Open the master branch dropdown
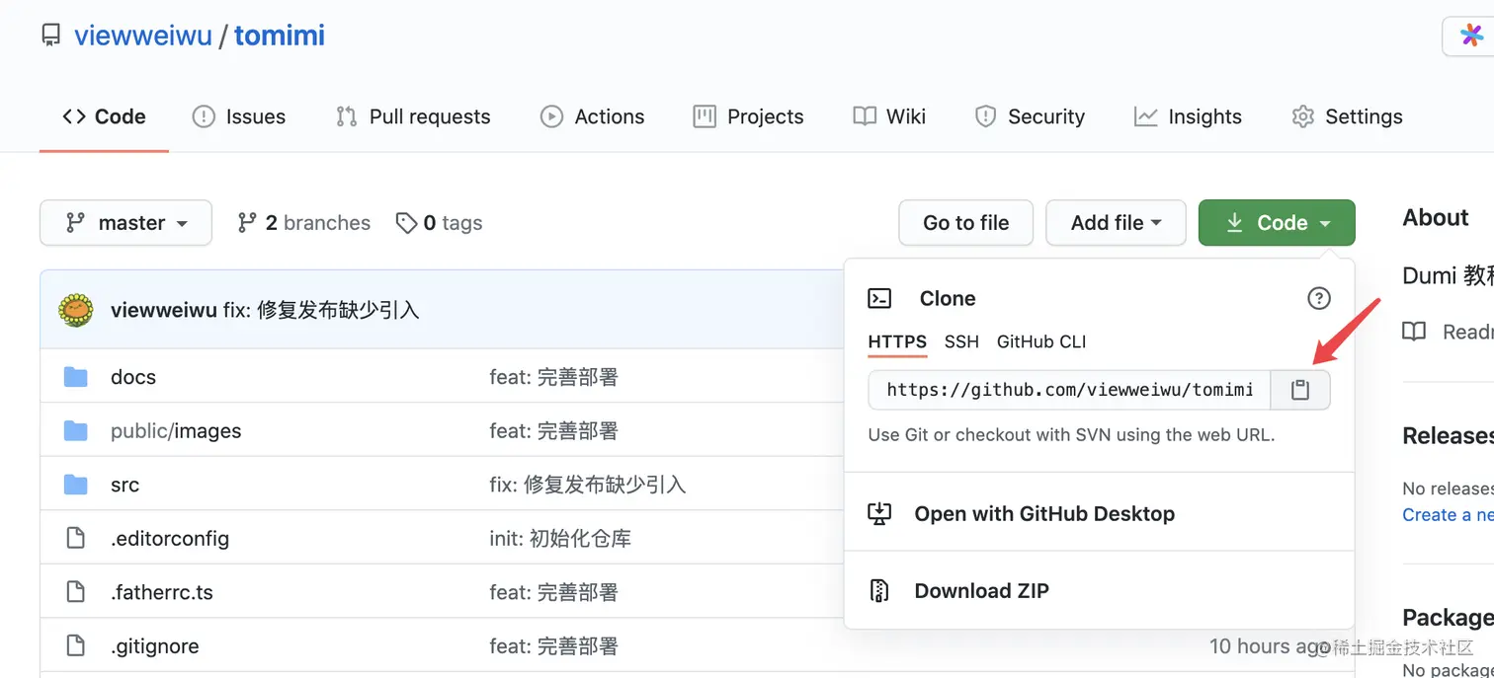The image size is (1494, 678). click(x=125, y=223)
